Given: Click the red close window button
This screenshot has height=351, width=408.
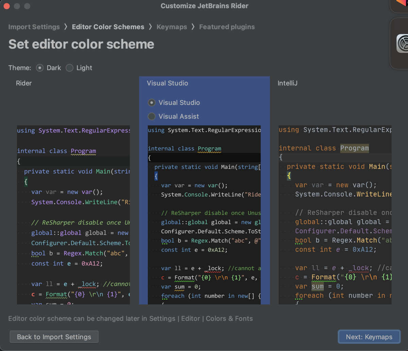Looking at the screenshot, I should point(6,6).
